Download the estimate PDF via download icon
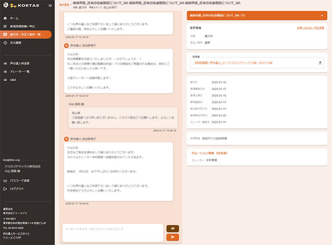 (x=320, y=63)
